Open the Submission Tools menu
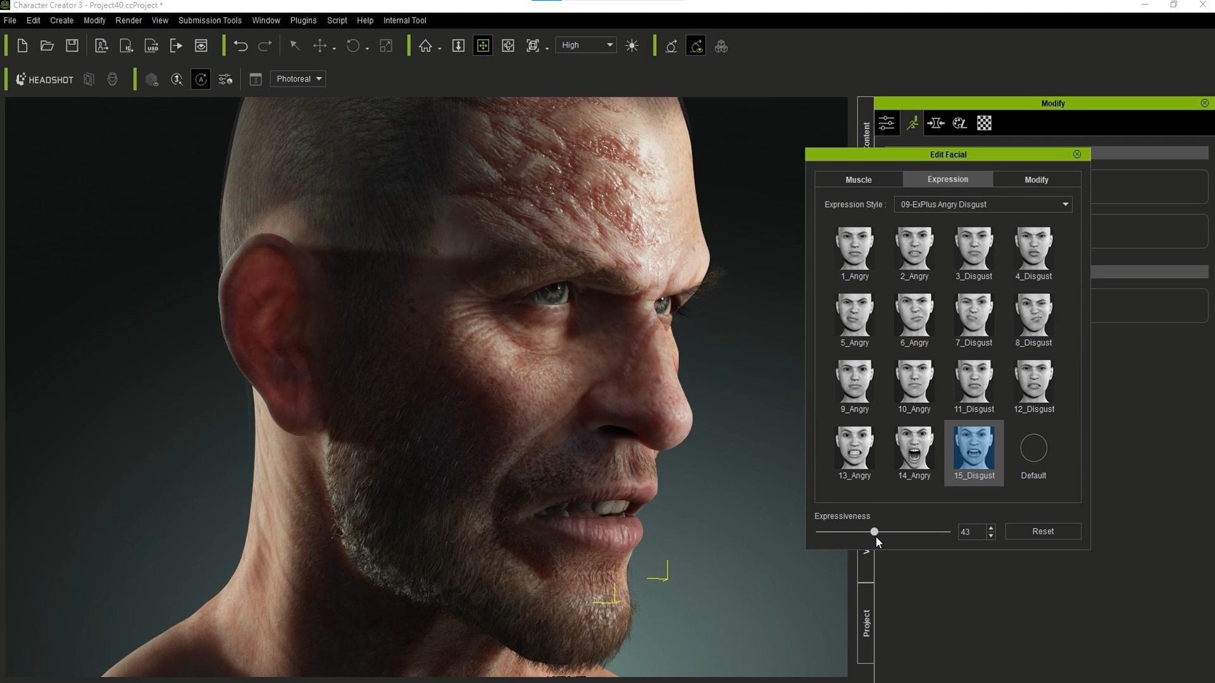Image resolution: width=1215 pixels, height=683 pixels. pos(210,20)
